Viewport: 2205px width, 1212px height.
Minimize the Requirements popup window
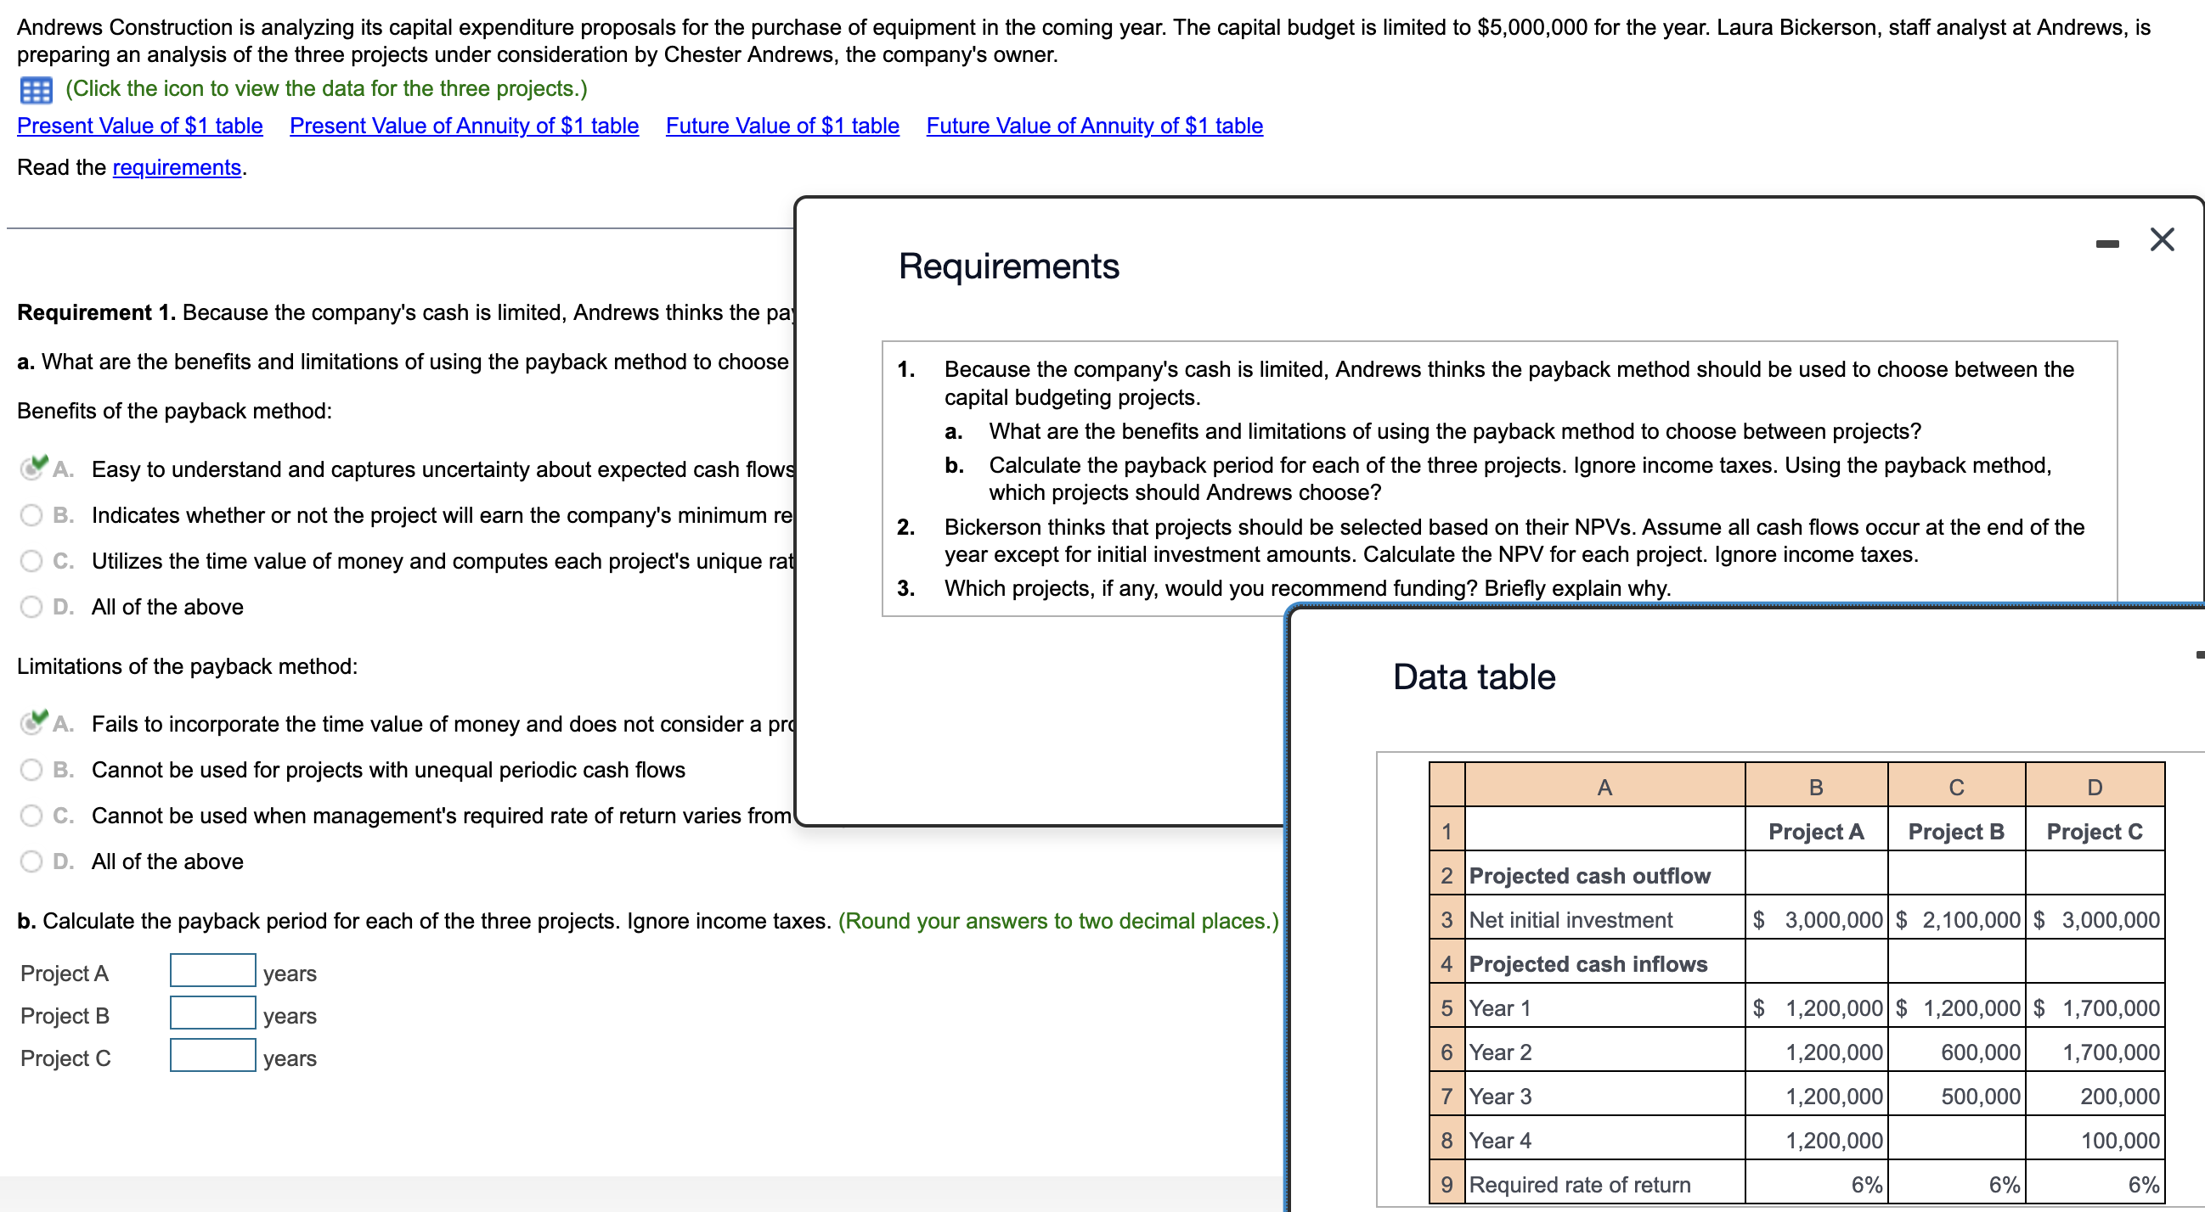(x=2106, y=244)
